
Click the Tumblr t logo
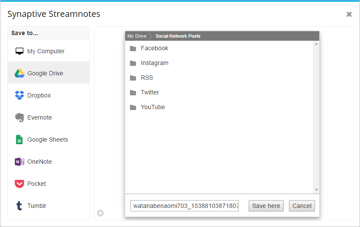point(19,206)
